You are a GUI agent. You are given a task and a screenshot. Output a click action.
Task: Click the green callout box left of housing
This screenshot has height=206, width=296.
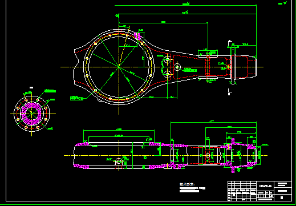point(76,98)
